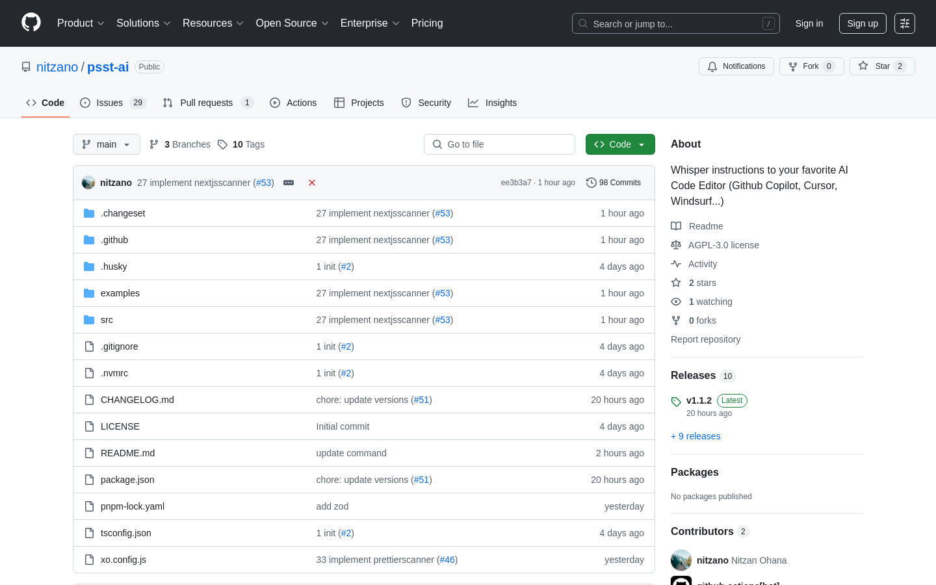The height and width of the screenshot is (585, 936).
Task: View 1 watching link
Action: pyautogui.click(x=702, y=302)
